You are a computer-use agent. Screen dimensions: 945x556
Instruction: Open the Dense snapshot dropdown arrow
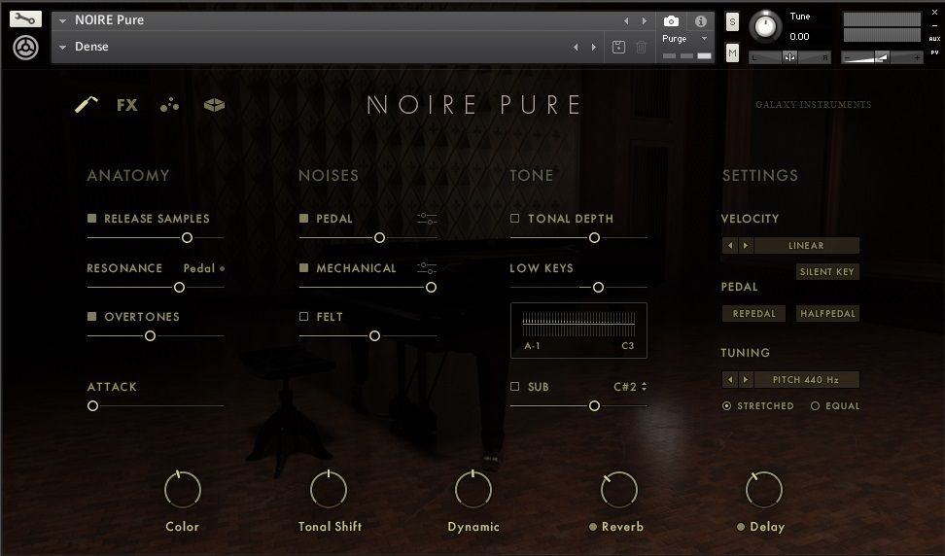pyautogui.click(x=62, y=47)
